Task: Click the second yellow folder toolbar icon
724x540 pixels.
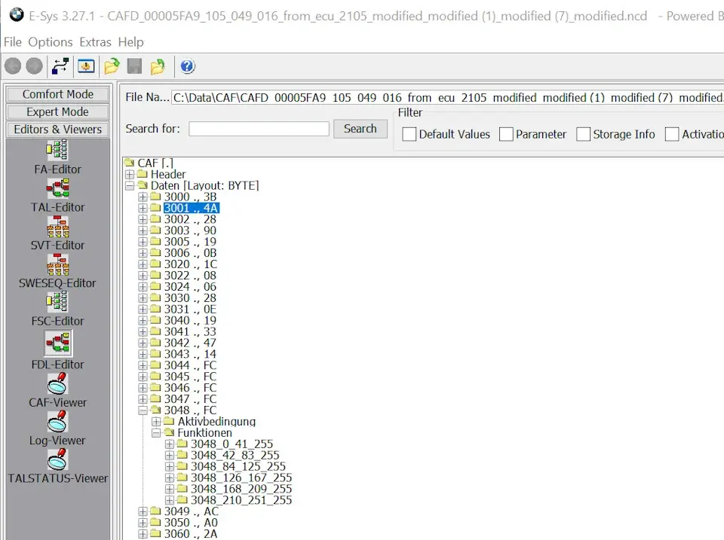Action: coord(158,66)
